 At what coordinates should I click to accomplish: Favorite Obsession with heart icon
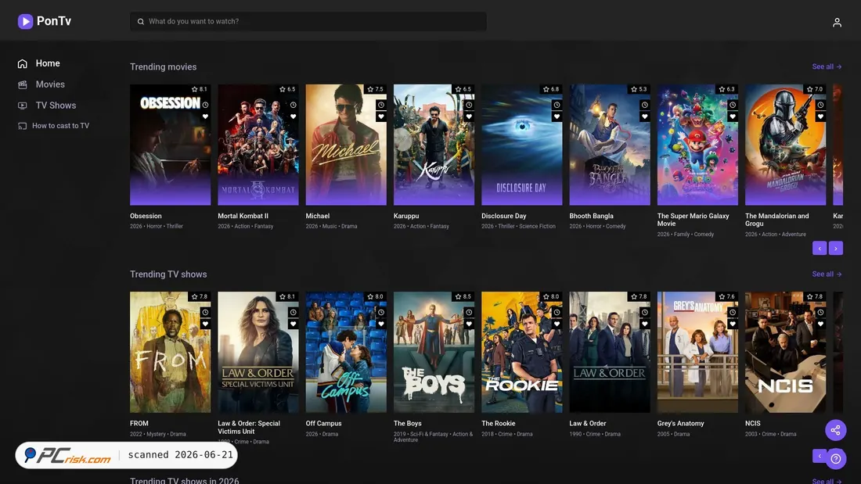(x=205, y=117)
